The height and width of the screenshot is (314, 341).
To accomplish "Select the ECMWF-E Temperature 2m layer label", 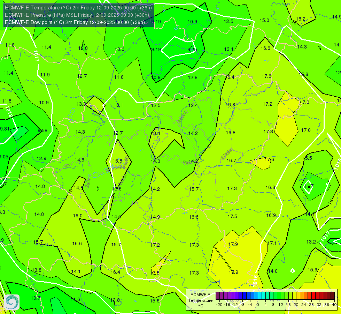I will [x=78, y=8].
